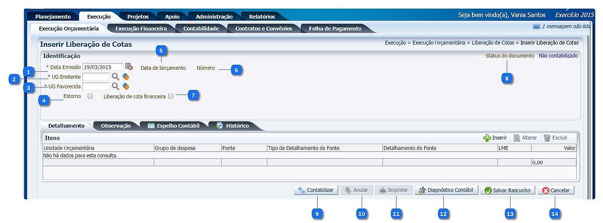This screenshot has height=223, width=603.
Task: Click the UG Emitente magnifier search icon
Action: coord(116,76)
